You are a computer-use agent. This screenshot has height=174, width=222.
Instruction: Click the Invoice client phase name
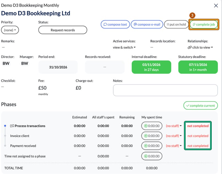coord(20,136)
